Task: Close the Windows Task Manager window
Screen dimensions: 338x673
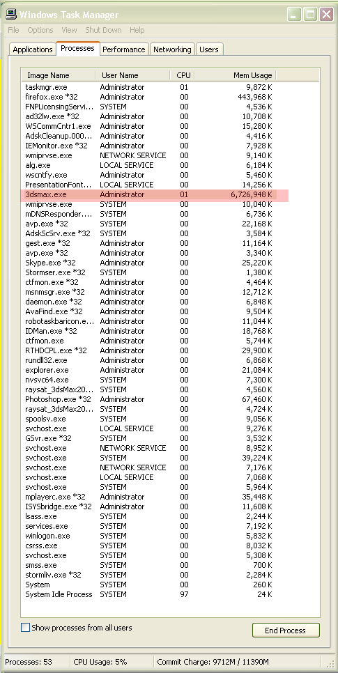Action: point(326,15)
